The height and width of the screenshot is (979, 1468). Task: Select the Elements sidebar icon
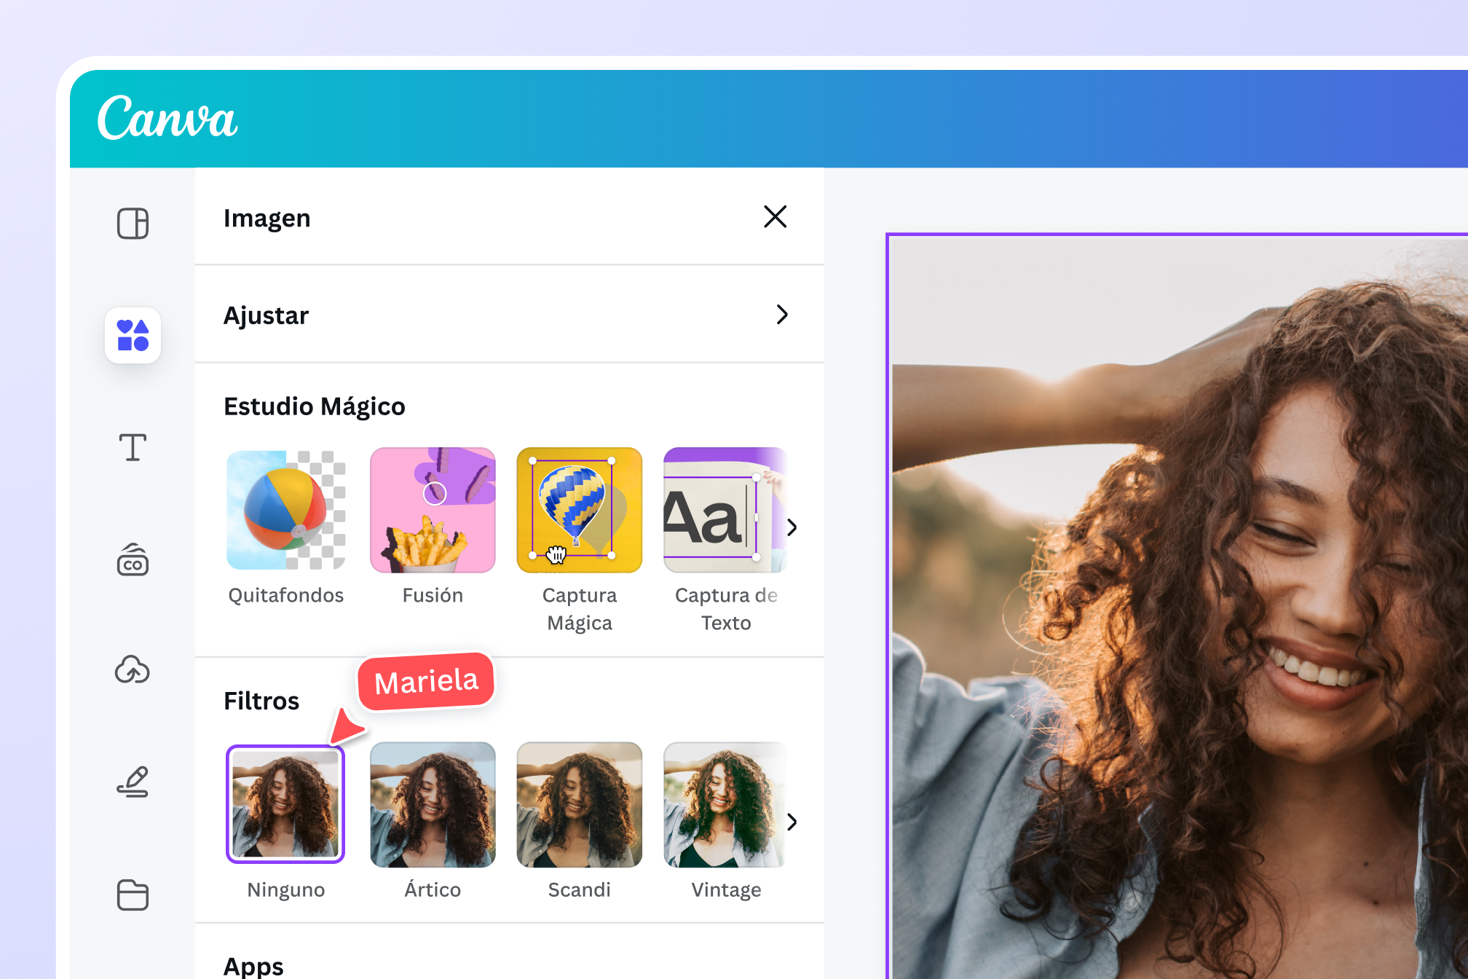(133, 335)
